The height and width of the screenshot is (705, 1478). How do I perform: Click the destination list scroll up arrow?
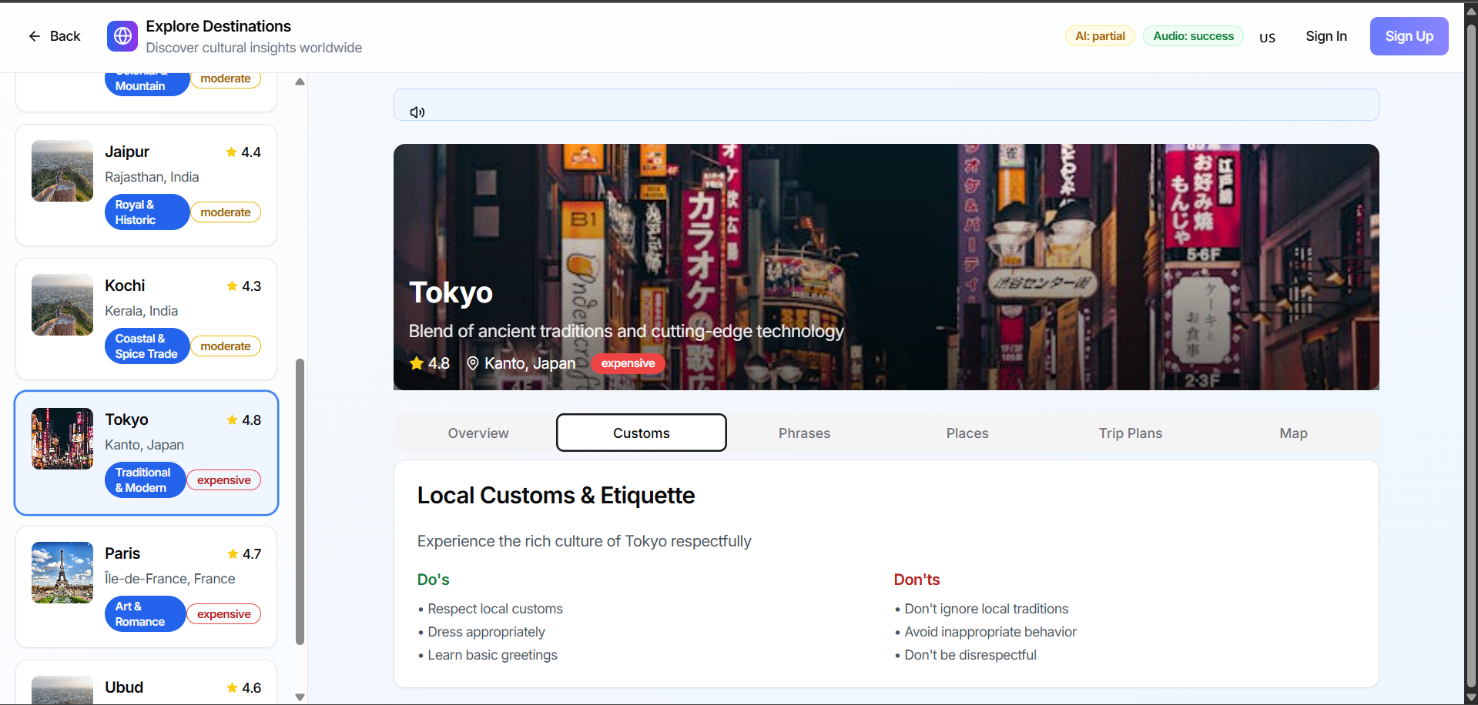(300, 82)
